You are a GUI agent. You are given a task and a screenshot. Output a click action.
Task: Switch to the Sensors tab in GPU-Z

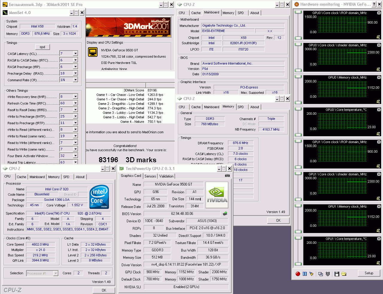(x=150, y=176)
